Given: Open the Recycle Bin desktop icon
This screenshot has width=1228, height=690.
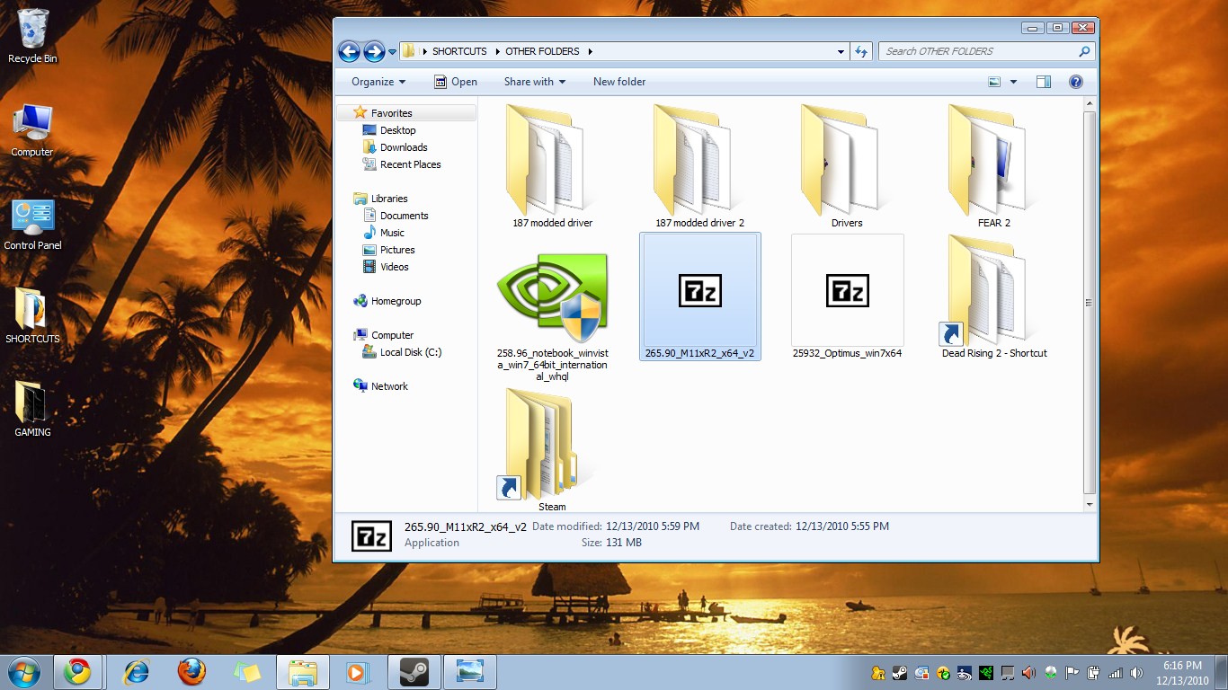Looking at the screenshot, I should coord(32,36).
